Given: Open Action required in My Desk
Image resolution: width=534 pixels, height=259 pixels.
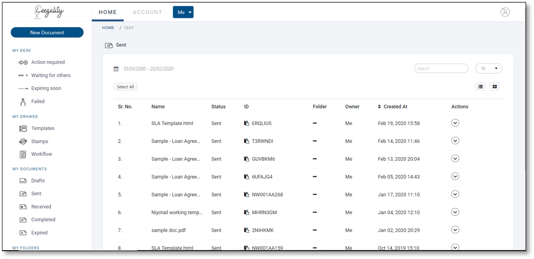Looking at the screenshot, I should tap(48, 63).
